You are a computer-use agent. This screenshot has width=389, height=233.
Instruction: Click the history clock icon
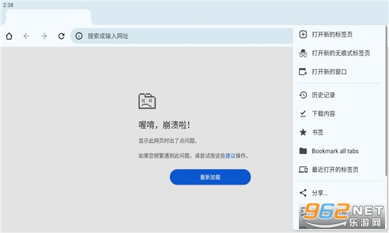point(303,95)
